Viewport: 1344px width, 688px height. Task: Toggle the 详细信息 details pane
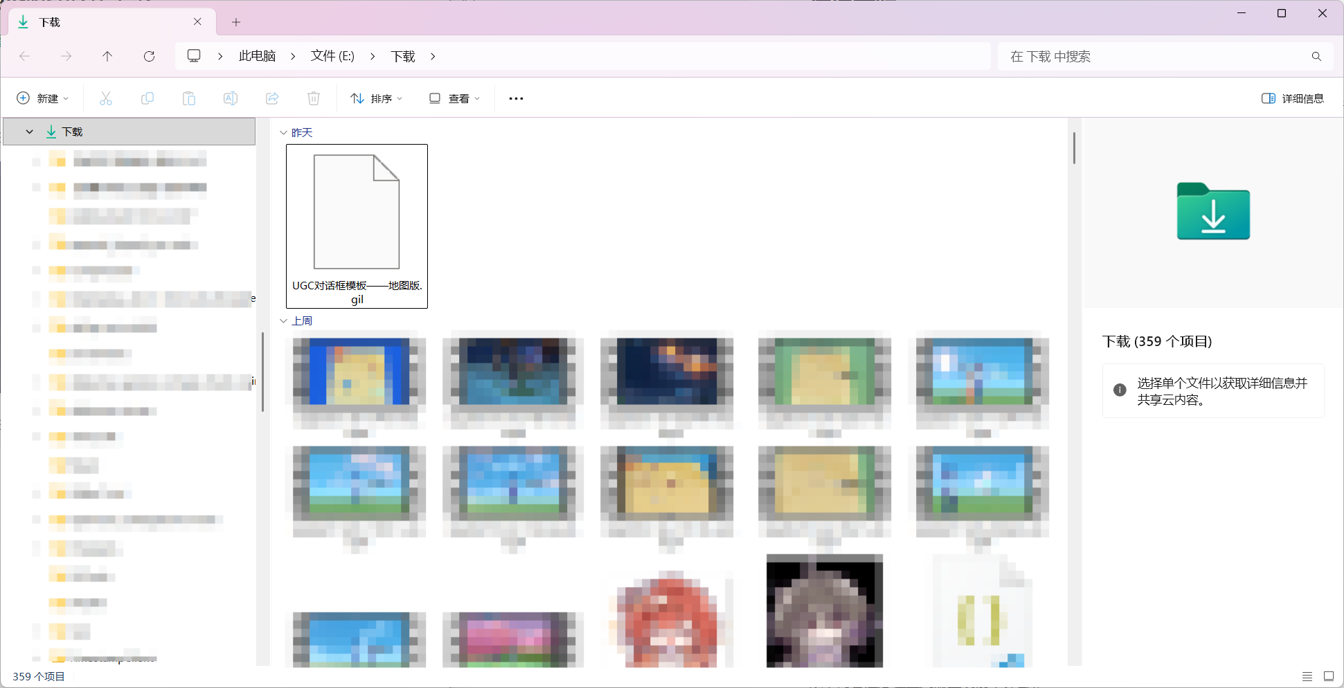point(1292,98)
